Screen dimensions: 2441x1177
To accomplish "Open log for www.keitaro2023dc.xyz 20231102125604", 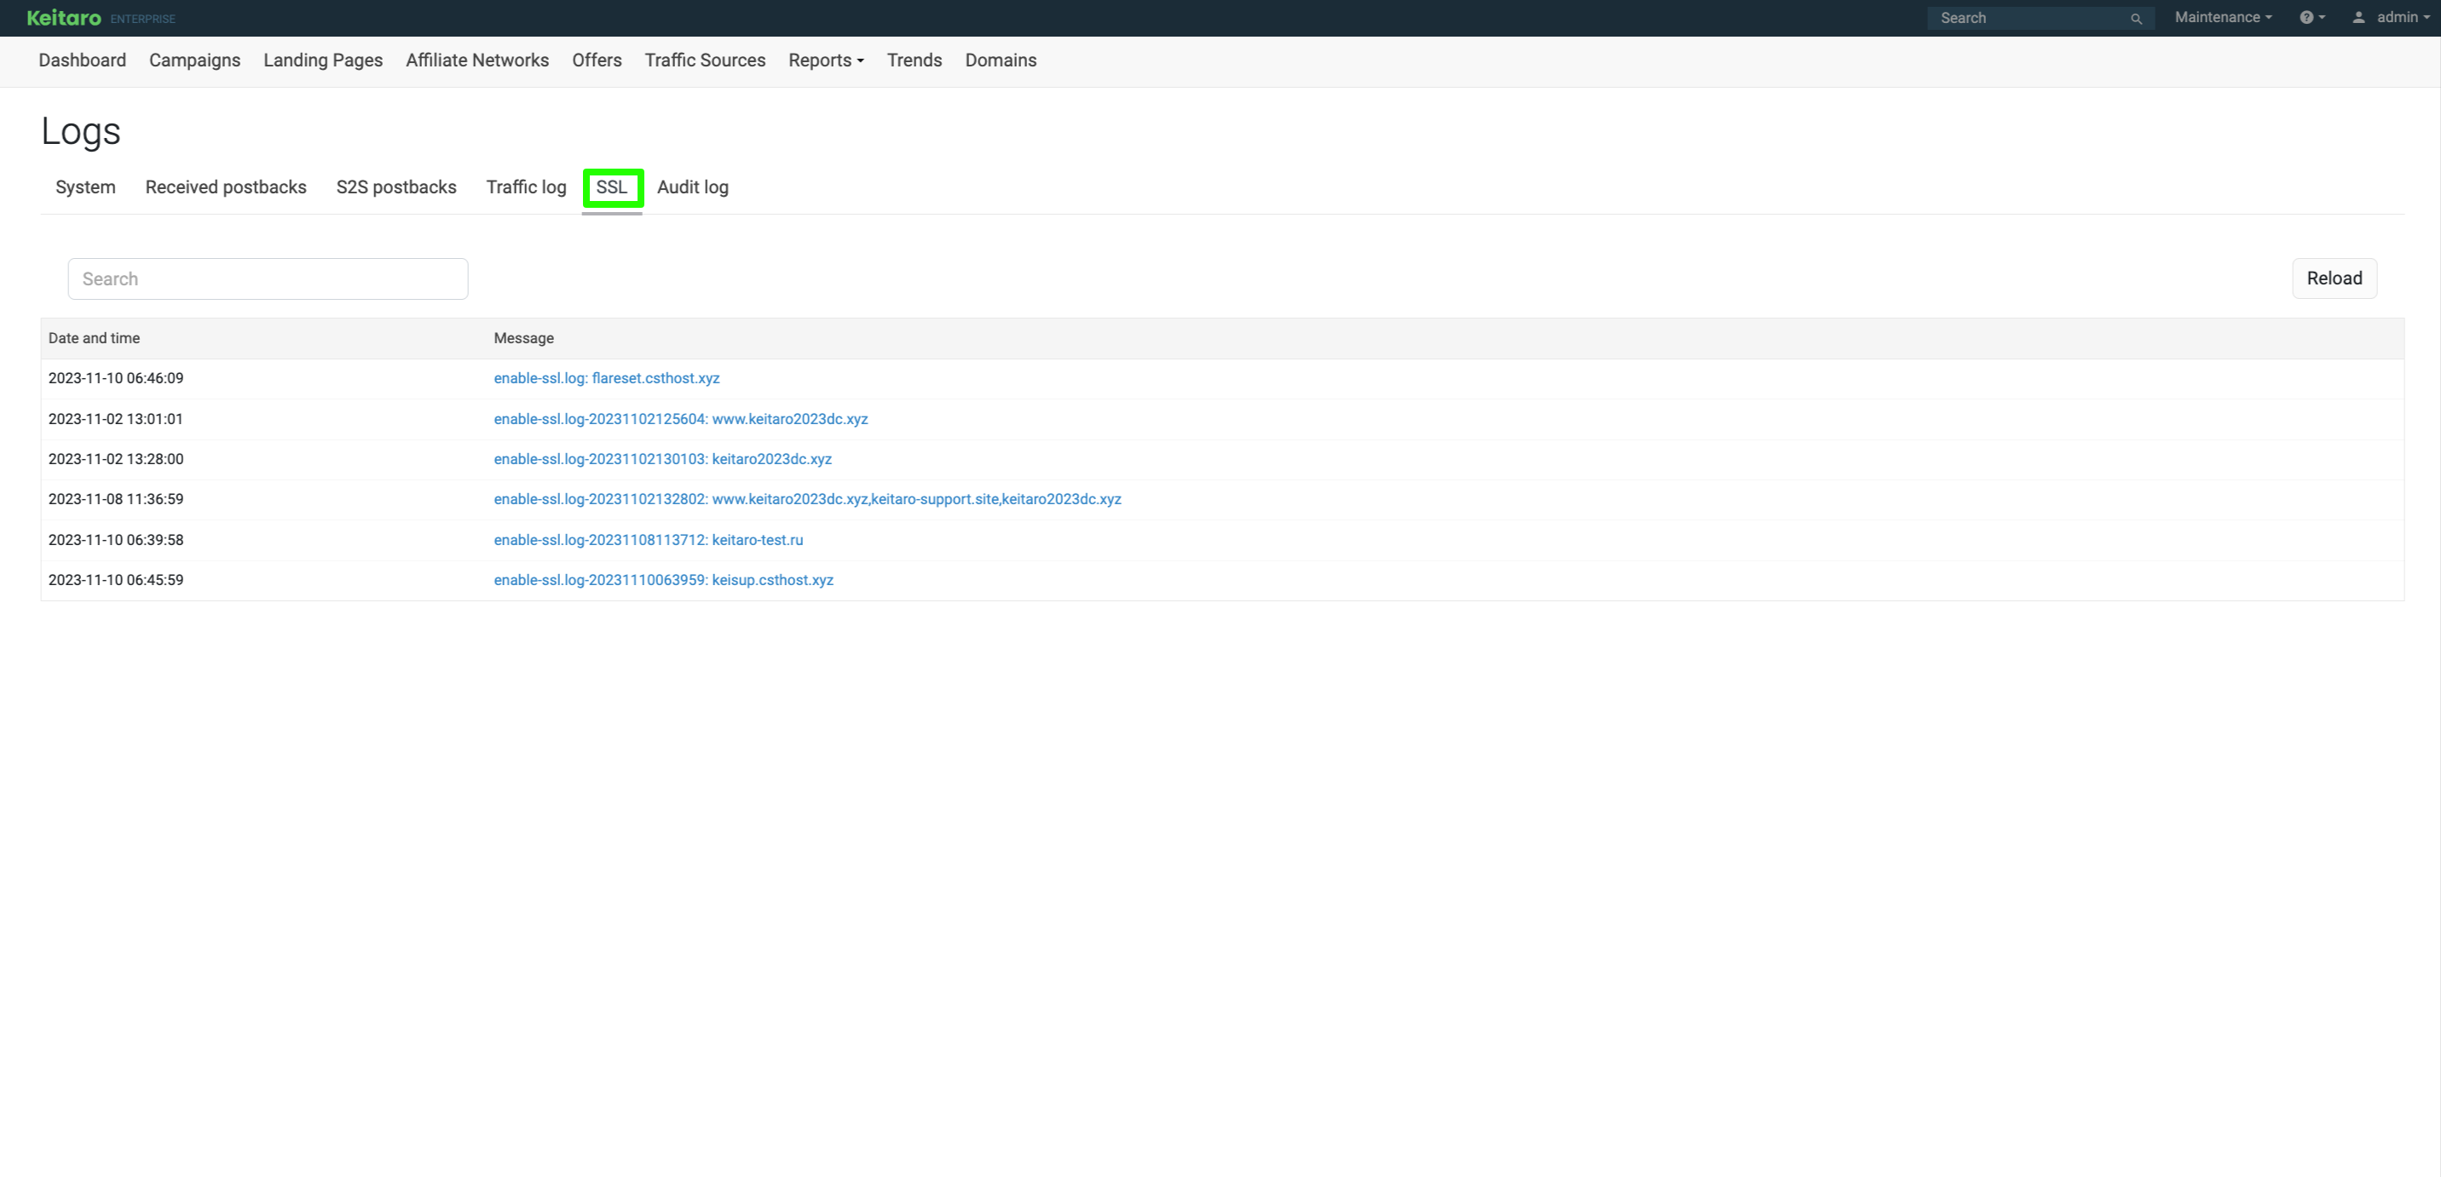I will coord(680,420).
